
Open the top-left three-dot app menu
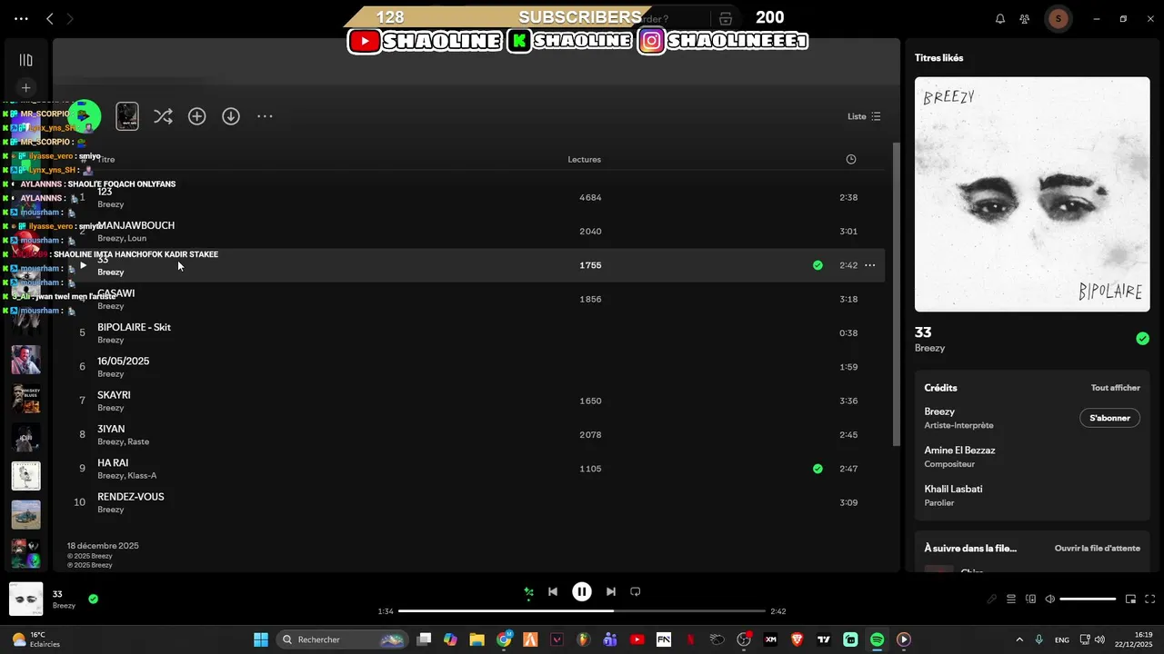21,18
